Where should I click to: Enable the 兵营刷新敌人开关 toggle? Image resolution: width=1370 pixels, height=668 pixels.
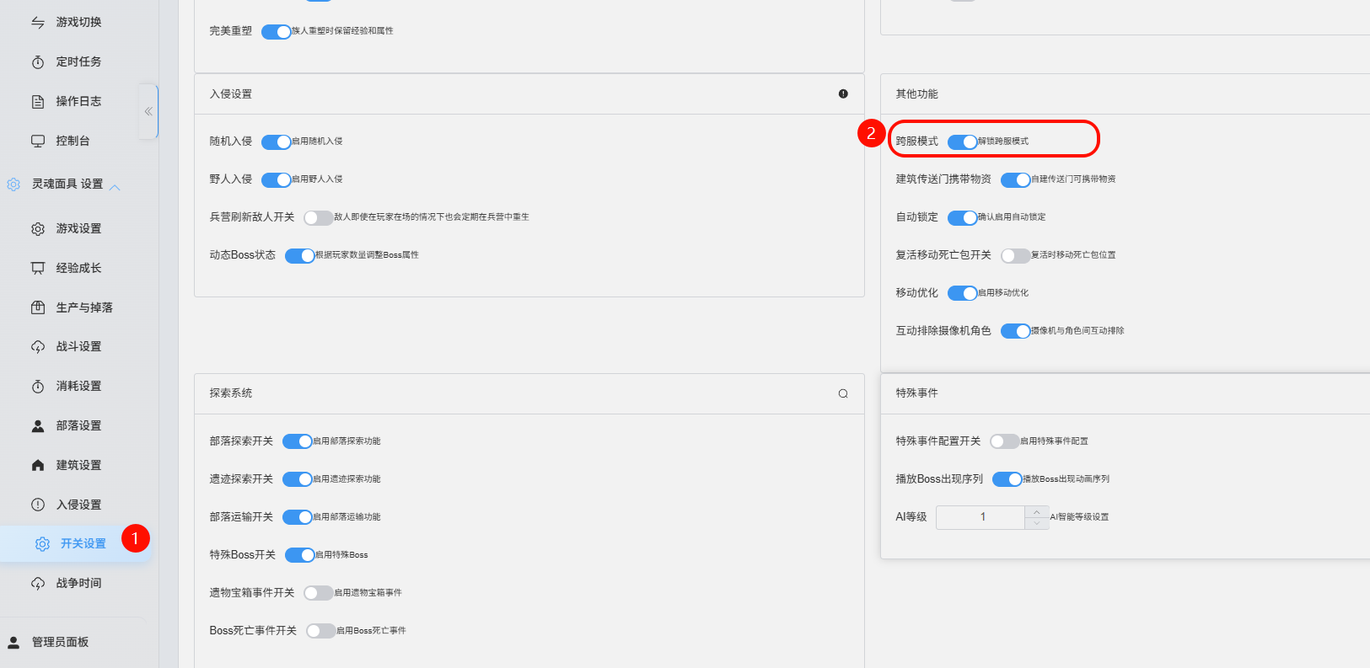(x=319, y=217)
